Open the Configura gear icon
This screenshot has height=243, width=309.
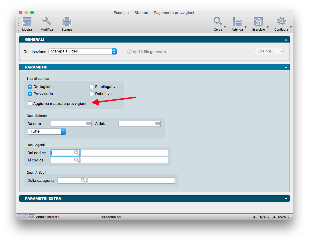281,22
